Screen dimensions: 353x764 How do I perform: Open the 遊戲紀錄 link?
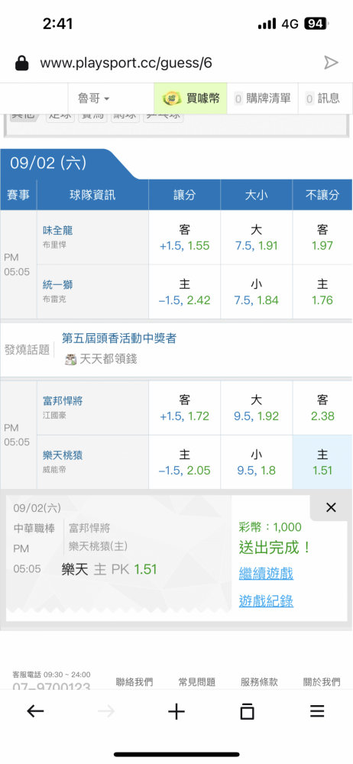tap(266, 601)
